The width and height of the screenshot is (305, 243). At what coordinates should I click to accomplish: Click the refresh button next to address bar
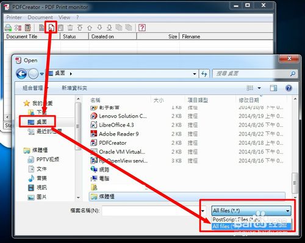click(204, 74)
